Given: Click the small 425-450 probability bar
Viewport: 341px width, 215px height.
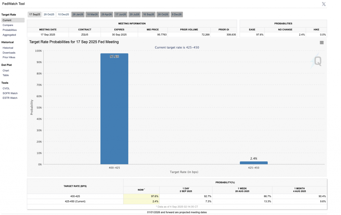Looking at the screenshot, I should pos(253,163).
